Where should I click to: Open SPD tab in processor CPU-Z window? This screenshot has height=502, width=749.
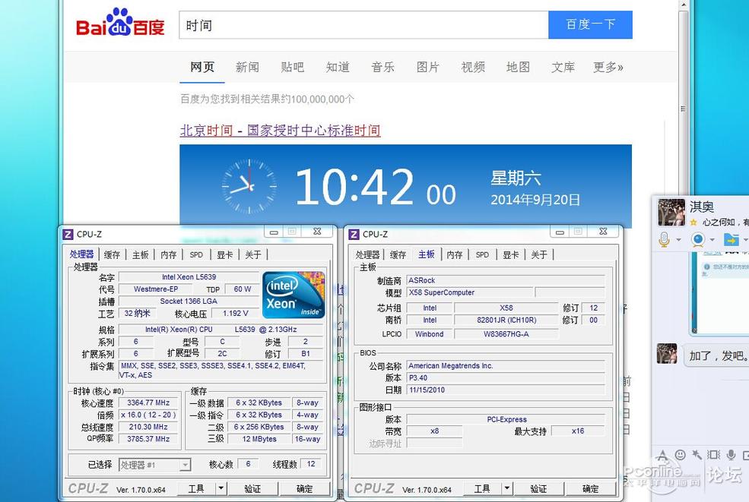click(x=196, y=255)
